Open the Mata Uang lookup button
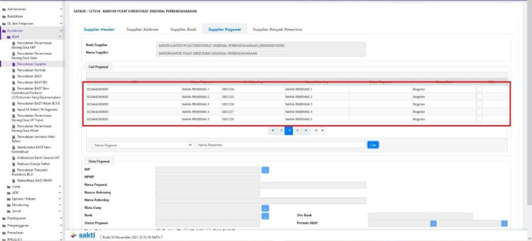Image resolution: width=532 pixels, height=241 pixels. point(265,208)
